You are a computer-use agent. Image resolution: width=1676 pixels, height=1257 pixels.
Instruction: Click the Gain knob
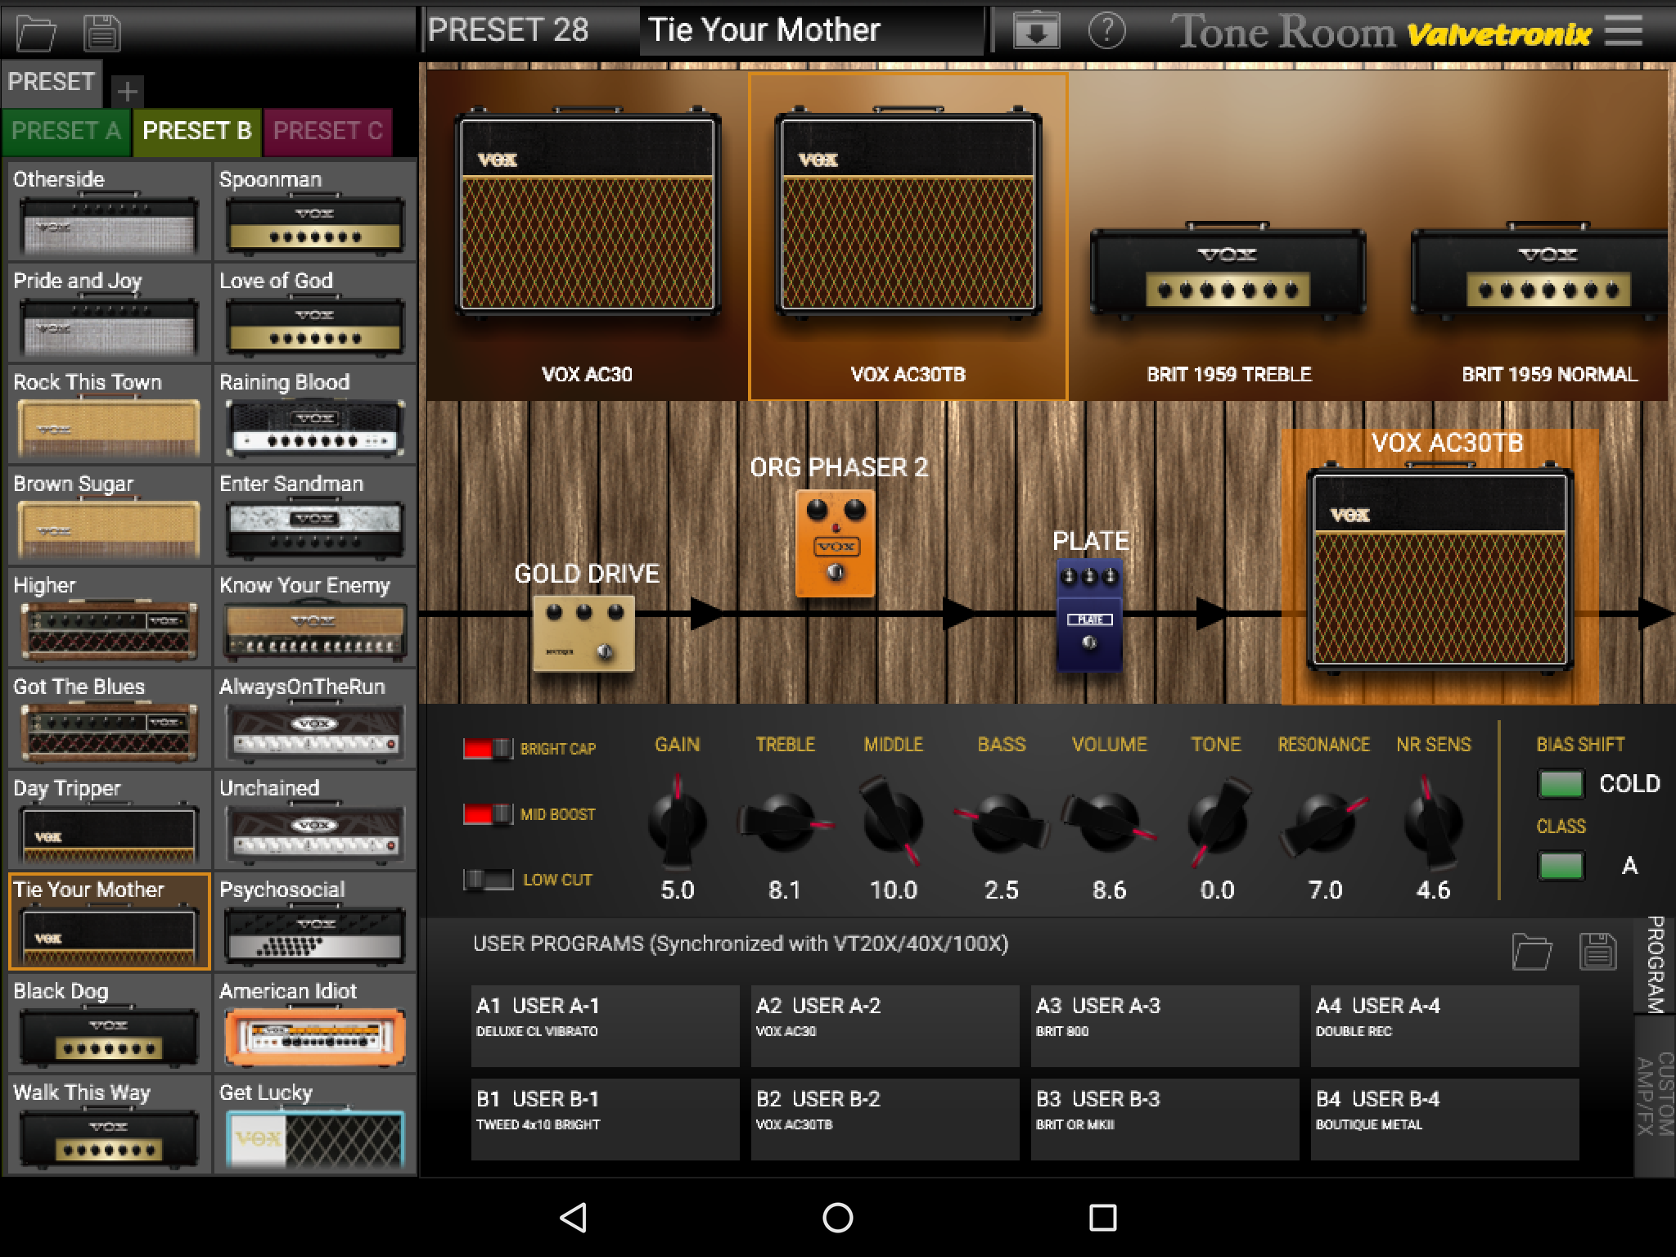[x=678, y=821]
